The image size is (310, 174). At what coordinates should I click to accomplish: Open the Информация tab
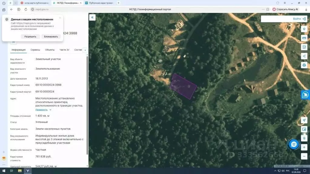pos(18,50)
